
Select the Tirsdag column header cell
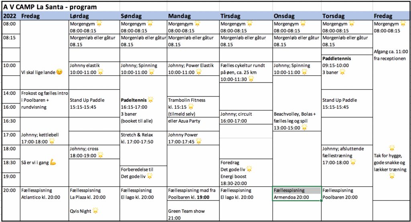(246, 16)
